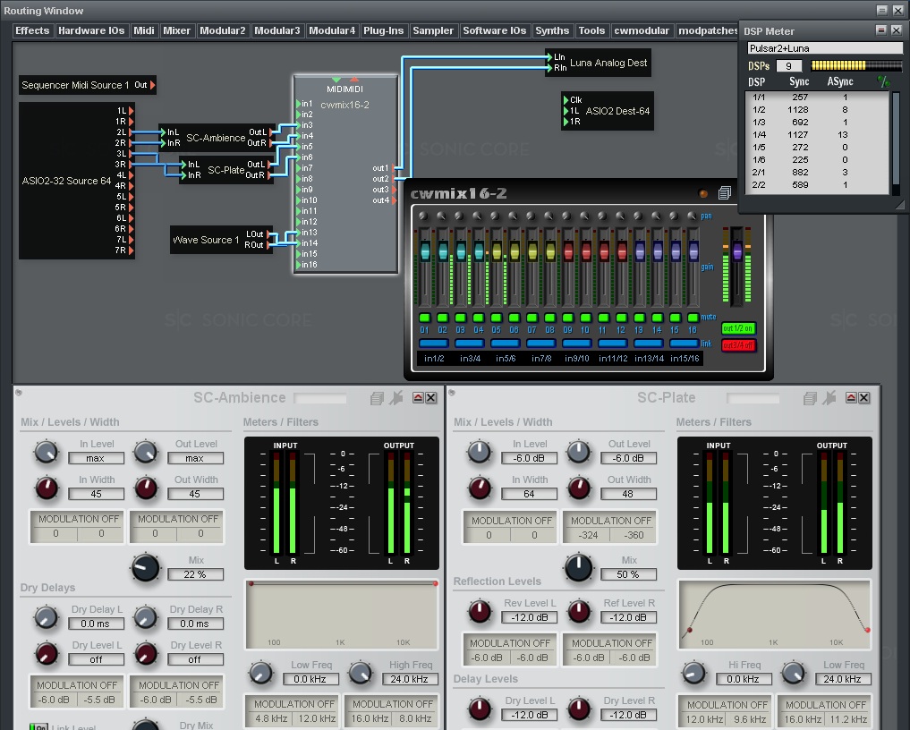
Task: Collapse the SC-Ambience panel
Action: [418, 398]
